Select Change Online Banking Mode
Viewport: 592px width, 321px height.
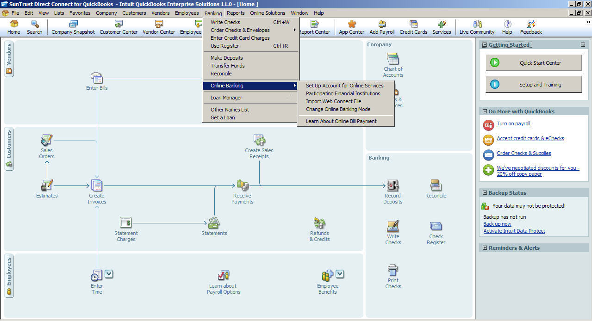[x=346, y=109]
